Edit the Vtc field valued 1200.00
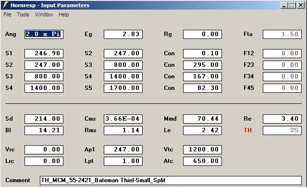This screenshot has width=307, height=187. (x=202, y=150)
